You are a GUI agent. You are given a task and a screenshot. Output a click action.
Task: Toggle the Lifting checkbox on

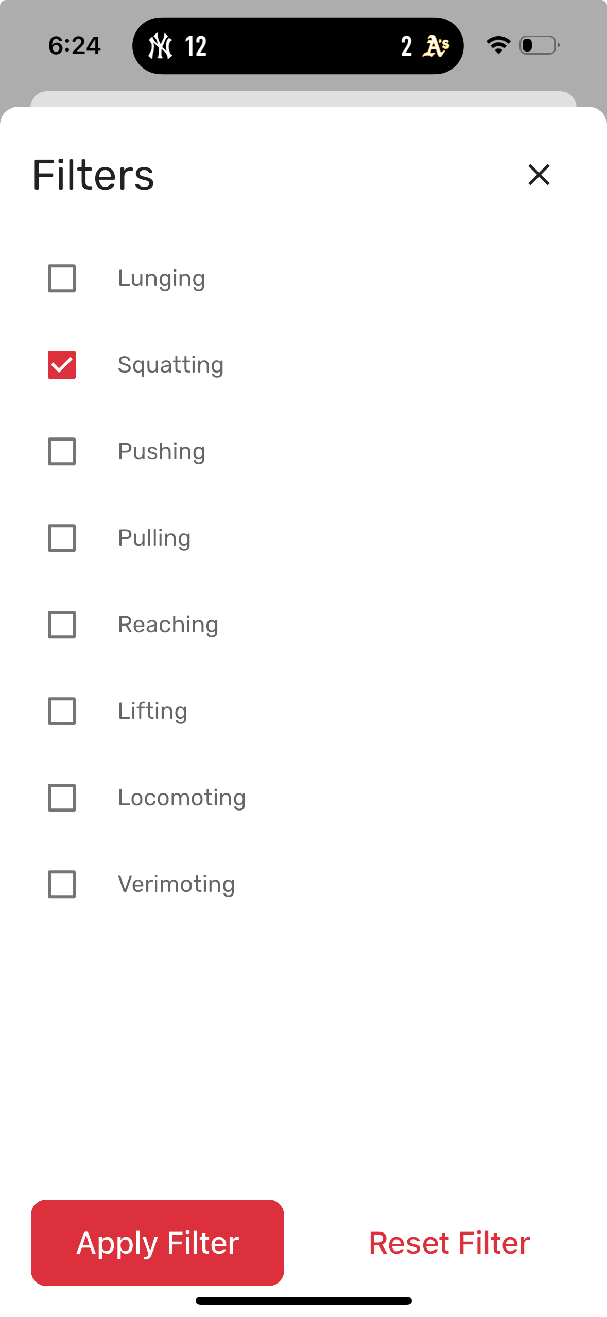pos(62,711)
